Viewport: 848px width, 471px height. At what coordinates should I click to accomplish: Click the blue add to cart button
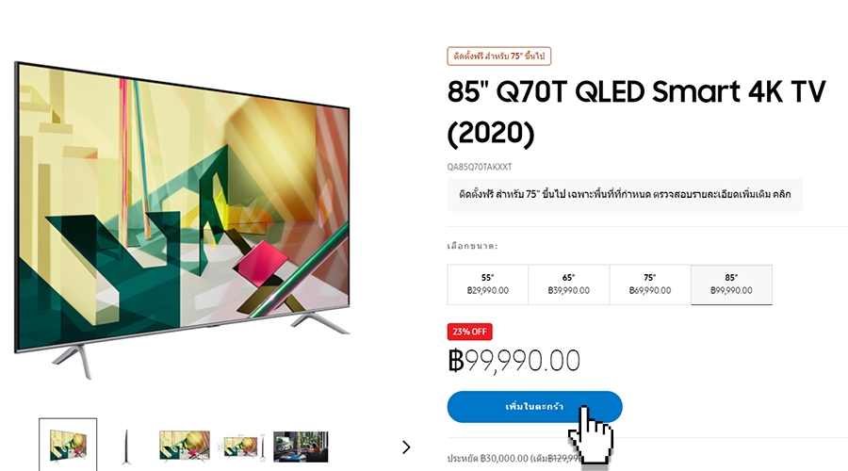(x=534, y=407)
